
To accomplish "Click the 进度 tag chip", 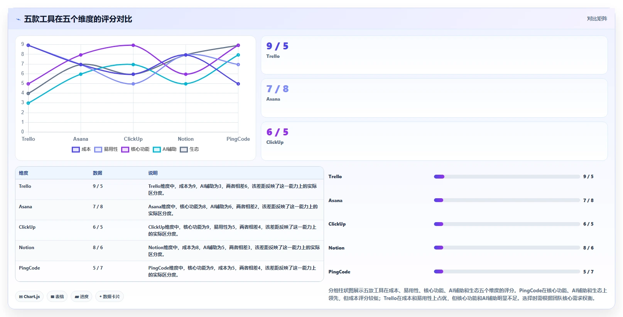I will (x=81, y=297).
